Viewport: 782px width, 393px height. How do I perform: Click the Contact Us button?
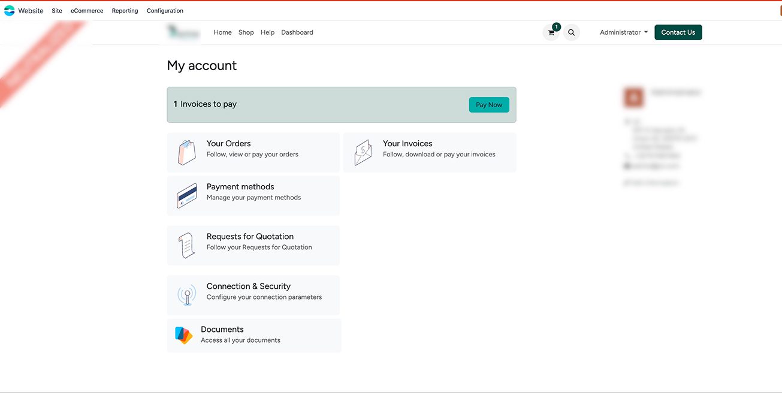[678, 32]
